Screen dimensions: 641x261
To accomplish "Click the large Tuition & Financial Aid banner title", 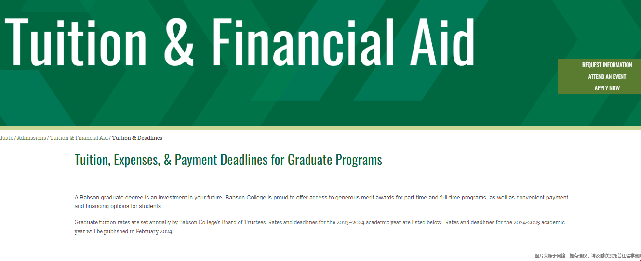I will pos(240,42).
